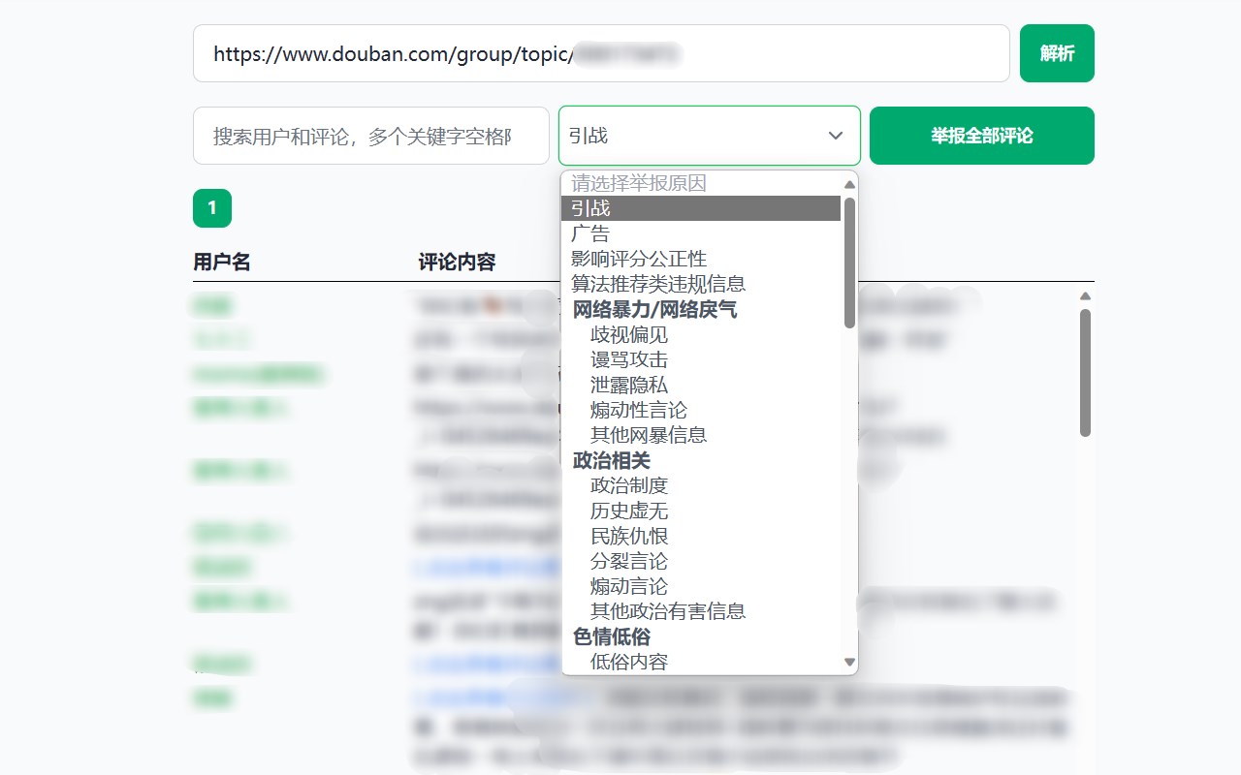Viewport: 1241px width, 775px height.
Task: Click the chevron in the reason dropdown
Action: point(836,136)
